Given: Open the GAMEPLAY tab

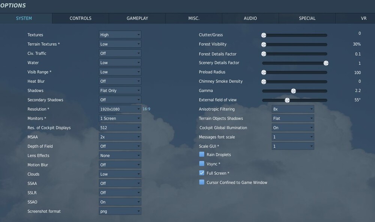Looking at the screenshot, I should pos(137,18).
